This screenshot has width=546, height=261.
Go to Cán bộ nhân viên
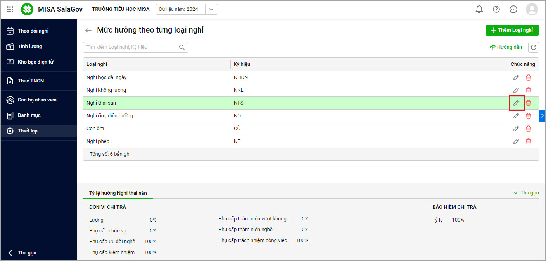[x=37, y=100]
